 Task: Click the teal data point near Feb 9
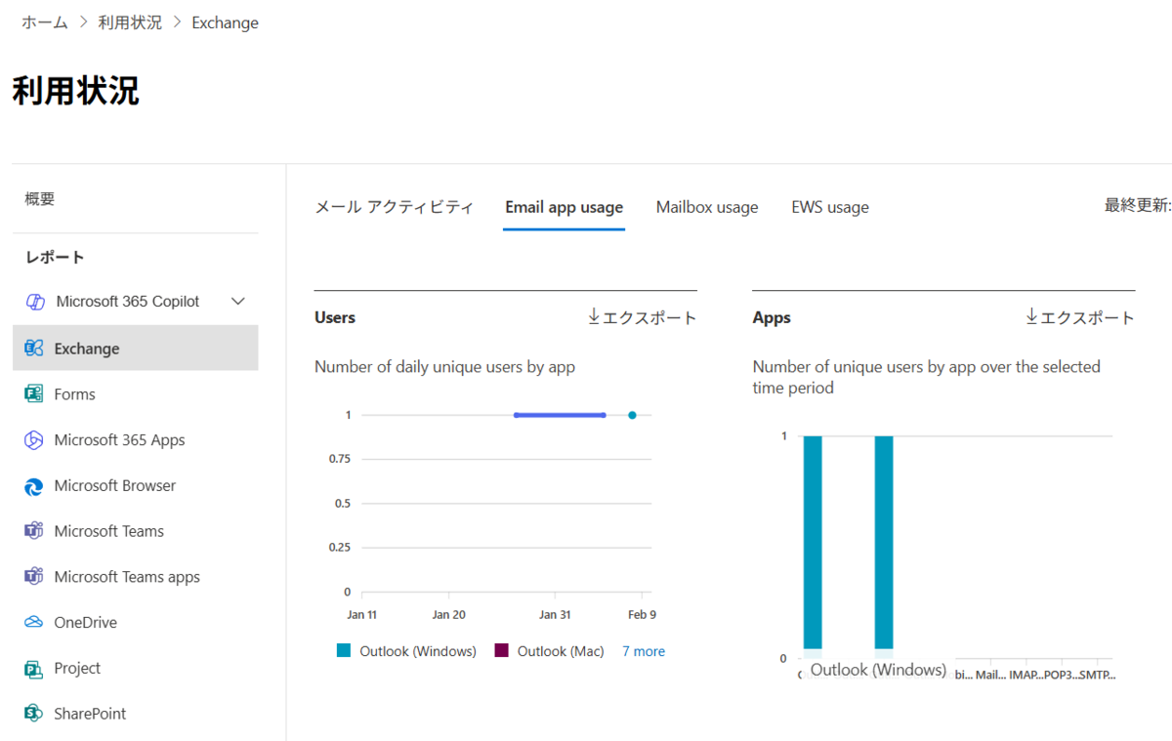632,415
